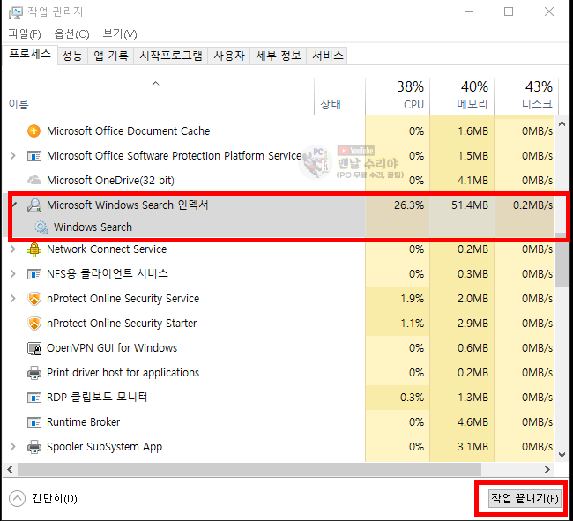Sort by the 디스크 column header
Screen dimensions: 573x521
tap(526, 97)
